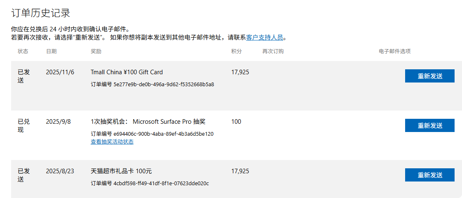Screen dimensions: 462x198
Task: Click the 天猫超市礼品卡 100元 reward title
Action: click(121, 171)
